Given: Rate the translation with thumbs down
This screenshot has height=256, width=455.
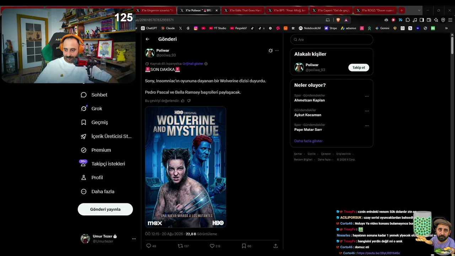Looking at the screenshot, I should (x=189, y=101).
